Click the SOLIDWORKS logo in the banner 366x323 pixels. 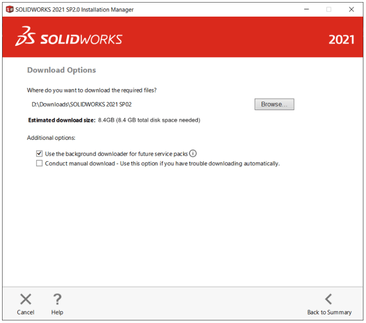[69, 37]
